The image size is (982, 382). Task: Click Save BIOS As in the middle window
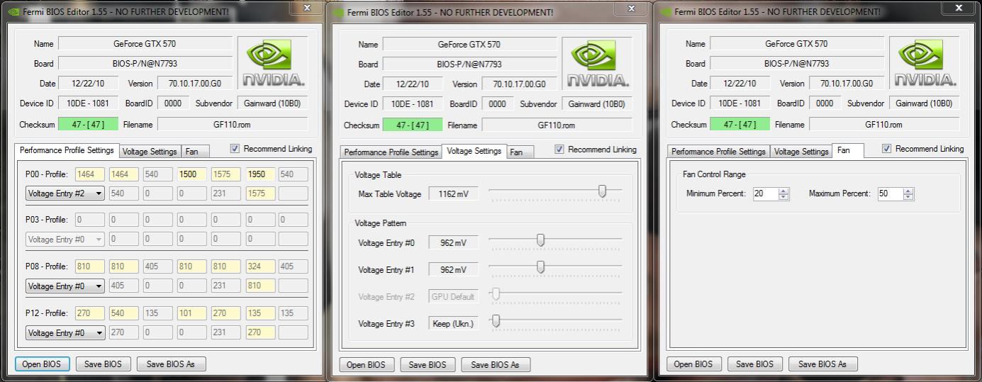[x=495, y=365]
